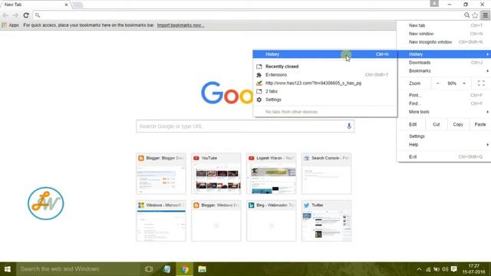This screenshot has width=491, height=276.
Task: Enter fullscreen using the zoom fullscreen icon
Action: click(x=481, y=84)
